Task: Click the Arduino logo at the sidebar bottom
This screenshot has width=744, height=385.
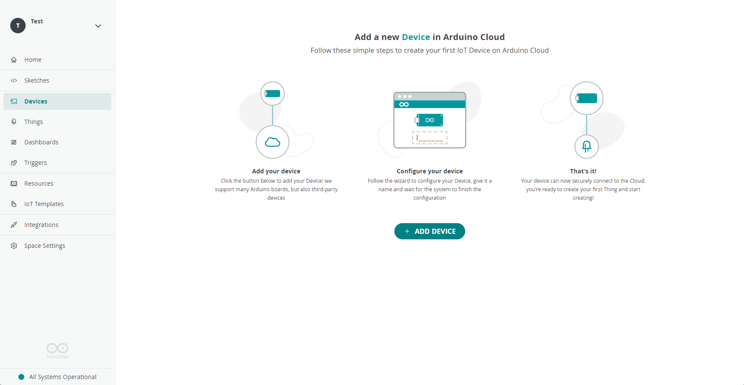Action: 57,350
